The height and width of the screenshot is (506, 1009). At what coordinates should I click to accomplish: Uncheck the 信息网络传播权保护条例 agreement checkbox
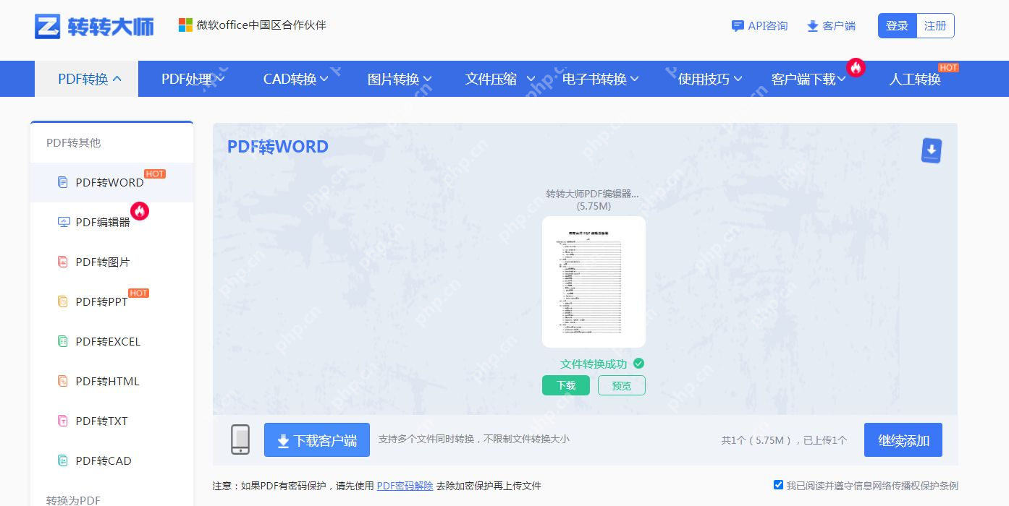tap(778, 484)
